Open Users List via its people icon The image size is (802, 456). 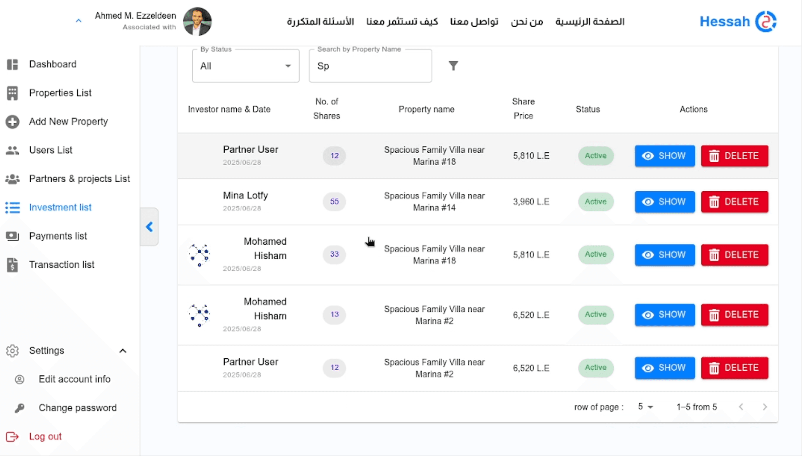(13, 150)
